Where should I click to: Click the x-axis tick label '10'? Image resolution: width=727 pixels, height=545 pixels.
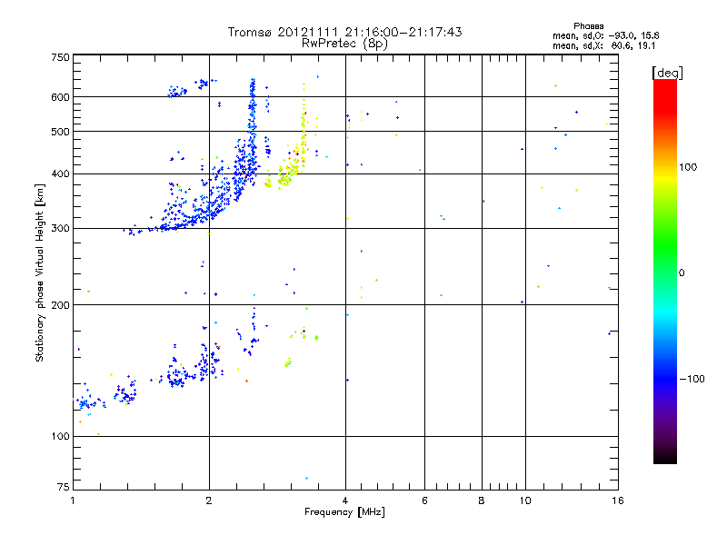pos(525,500)
